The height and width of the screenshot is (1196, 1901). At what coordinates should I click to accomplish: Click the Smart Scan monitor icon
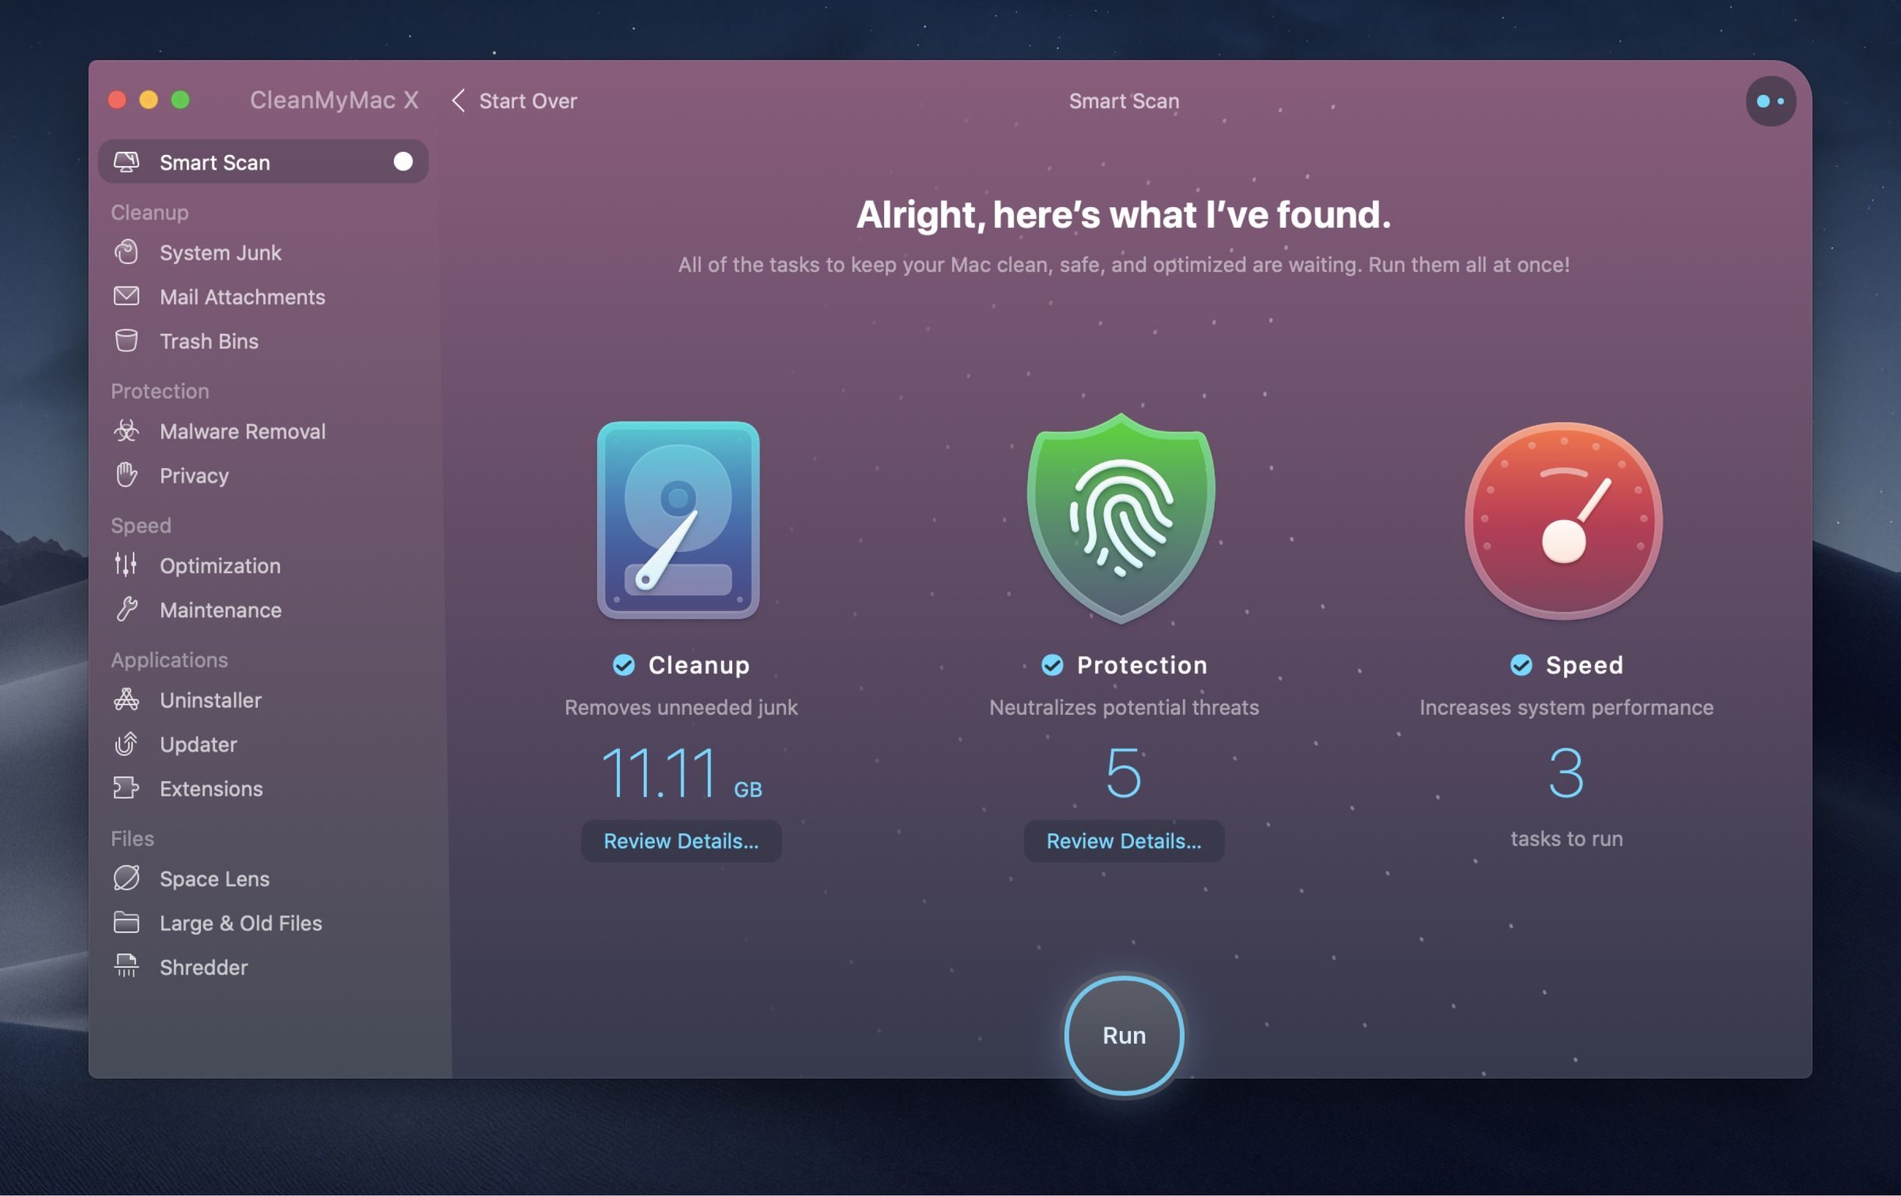pos(126,162)
